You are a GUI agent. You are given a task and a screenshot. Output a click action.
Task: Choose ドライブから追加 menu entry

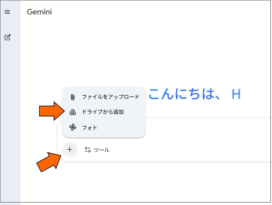[103, 112]
